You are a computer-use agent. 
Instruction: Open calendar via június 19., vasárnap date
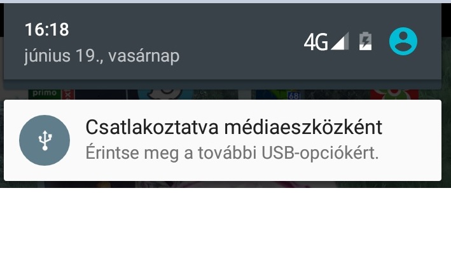pyautogui.click(x=102, y=56)
